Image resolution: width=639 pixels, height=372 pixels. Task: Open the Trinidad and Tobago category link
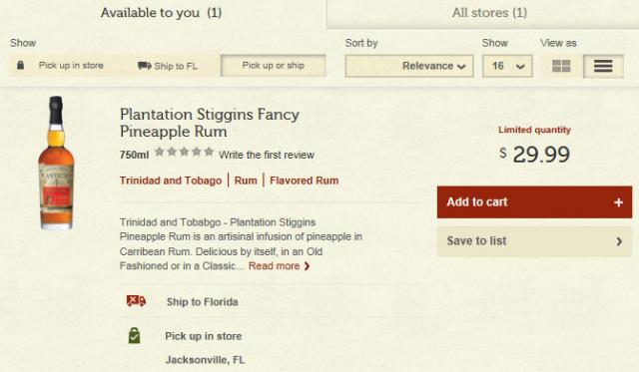(x=171, y=181)
